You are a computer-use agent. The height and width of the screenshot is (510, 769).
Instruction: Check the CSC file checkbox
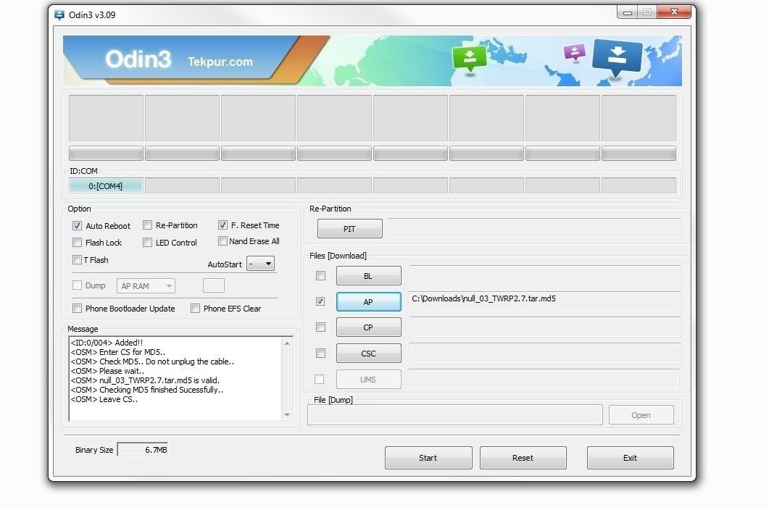[x=321, y=353]
